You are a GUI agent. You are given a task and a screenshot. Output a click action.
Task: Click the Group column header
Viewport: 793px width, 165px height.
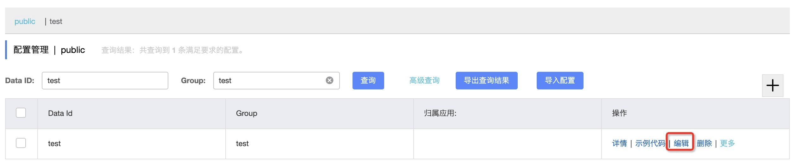click(247, 113)
